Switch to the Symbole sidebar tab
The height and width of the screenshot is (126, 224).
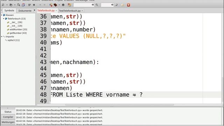click(9, 10)
